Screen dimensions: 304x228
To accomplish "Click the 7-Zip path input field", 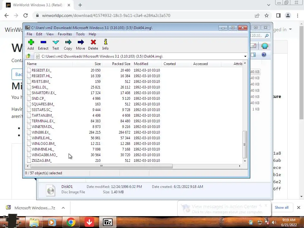I will coord(142,56).
